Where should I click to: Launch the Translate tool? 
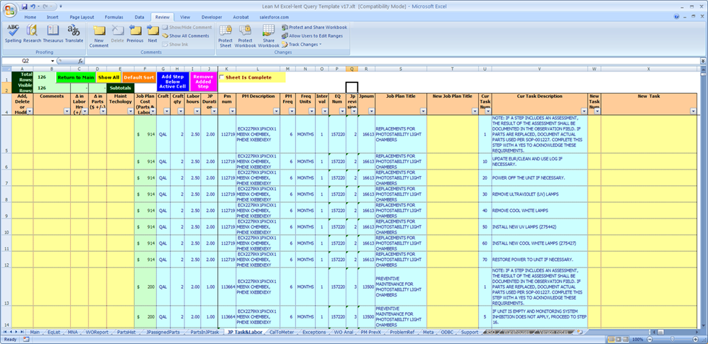pyautogui.click(x=74, y=34)
